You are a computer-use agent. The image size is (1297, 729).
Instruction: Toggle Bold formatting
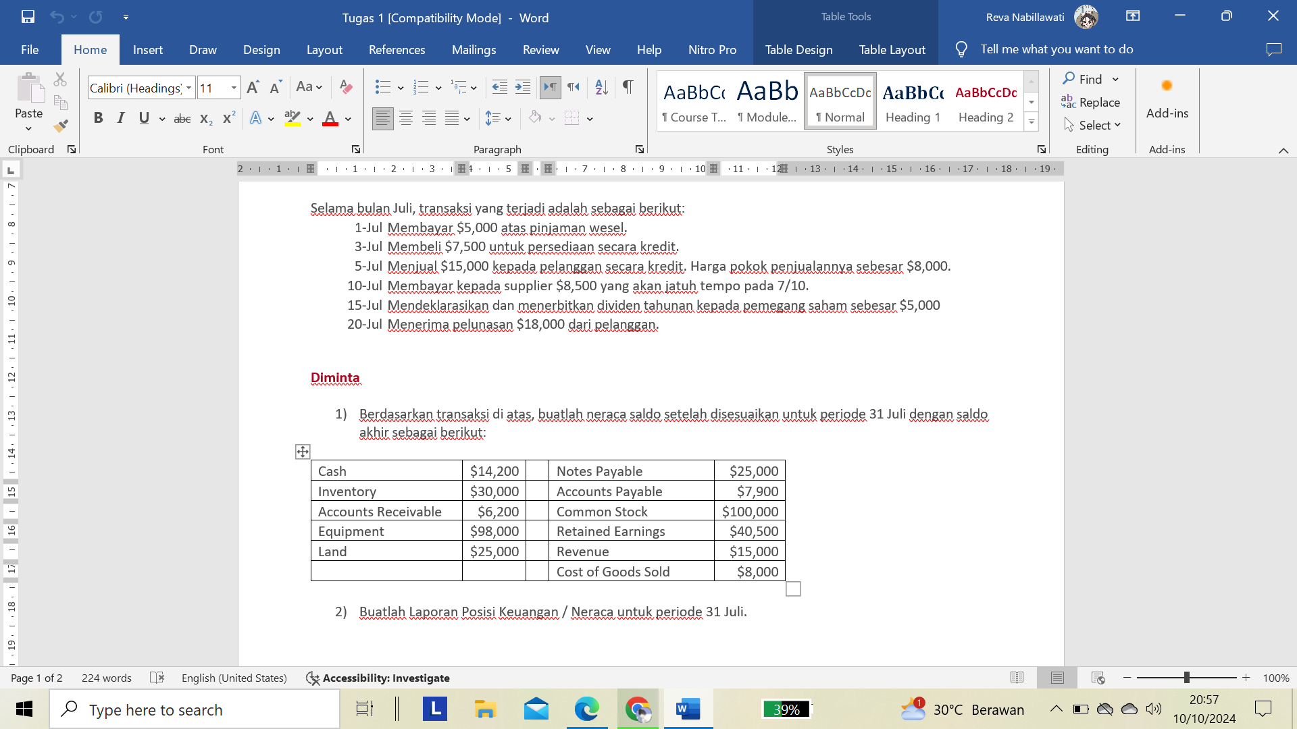point(99,119)
